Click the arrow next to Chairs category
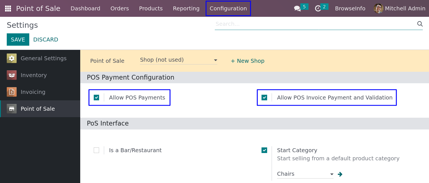The image size is (429, 183). [340, 174]
